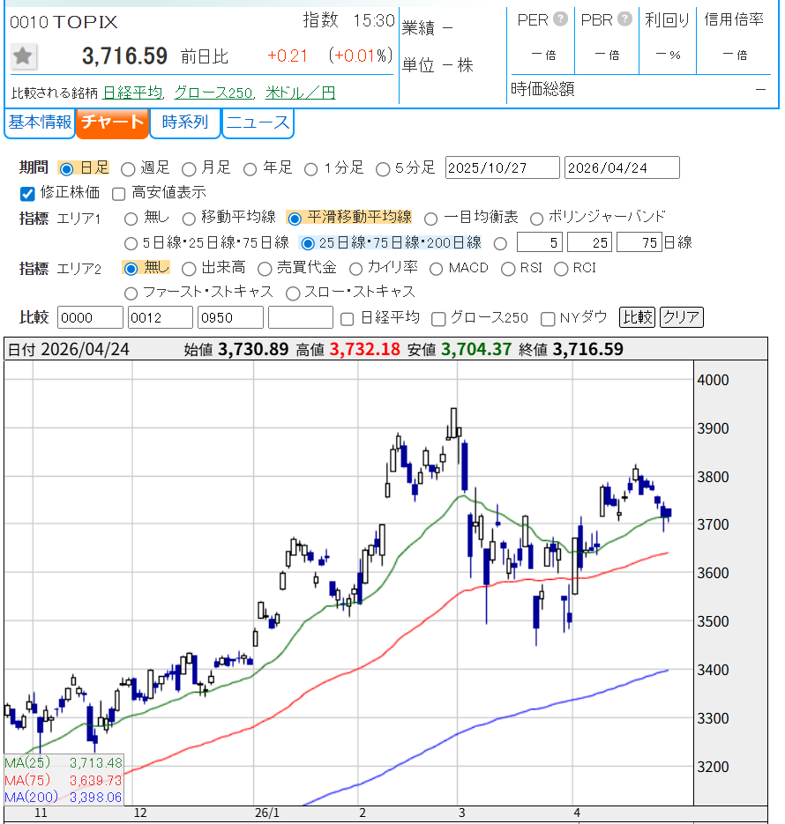
Task: Click comparison code field 0012
Action: (161, 317)
